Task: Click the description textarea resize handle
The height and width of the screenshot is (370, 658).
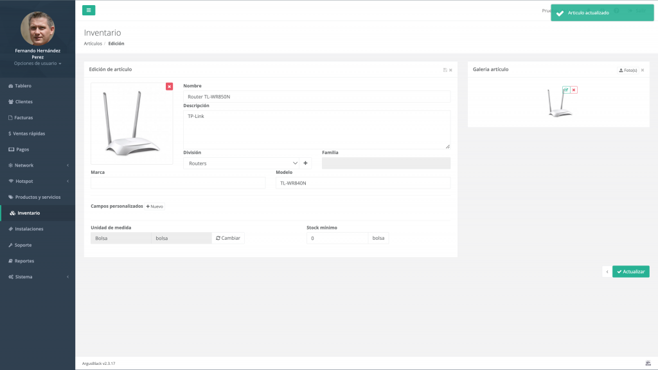Action: tap(448, 146)
